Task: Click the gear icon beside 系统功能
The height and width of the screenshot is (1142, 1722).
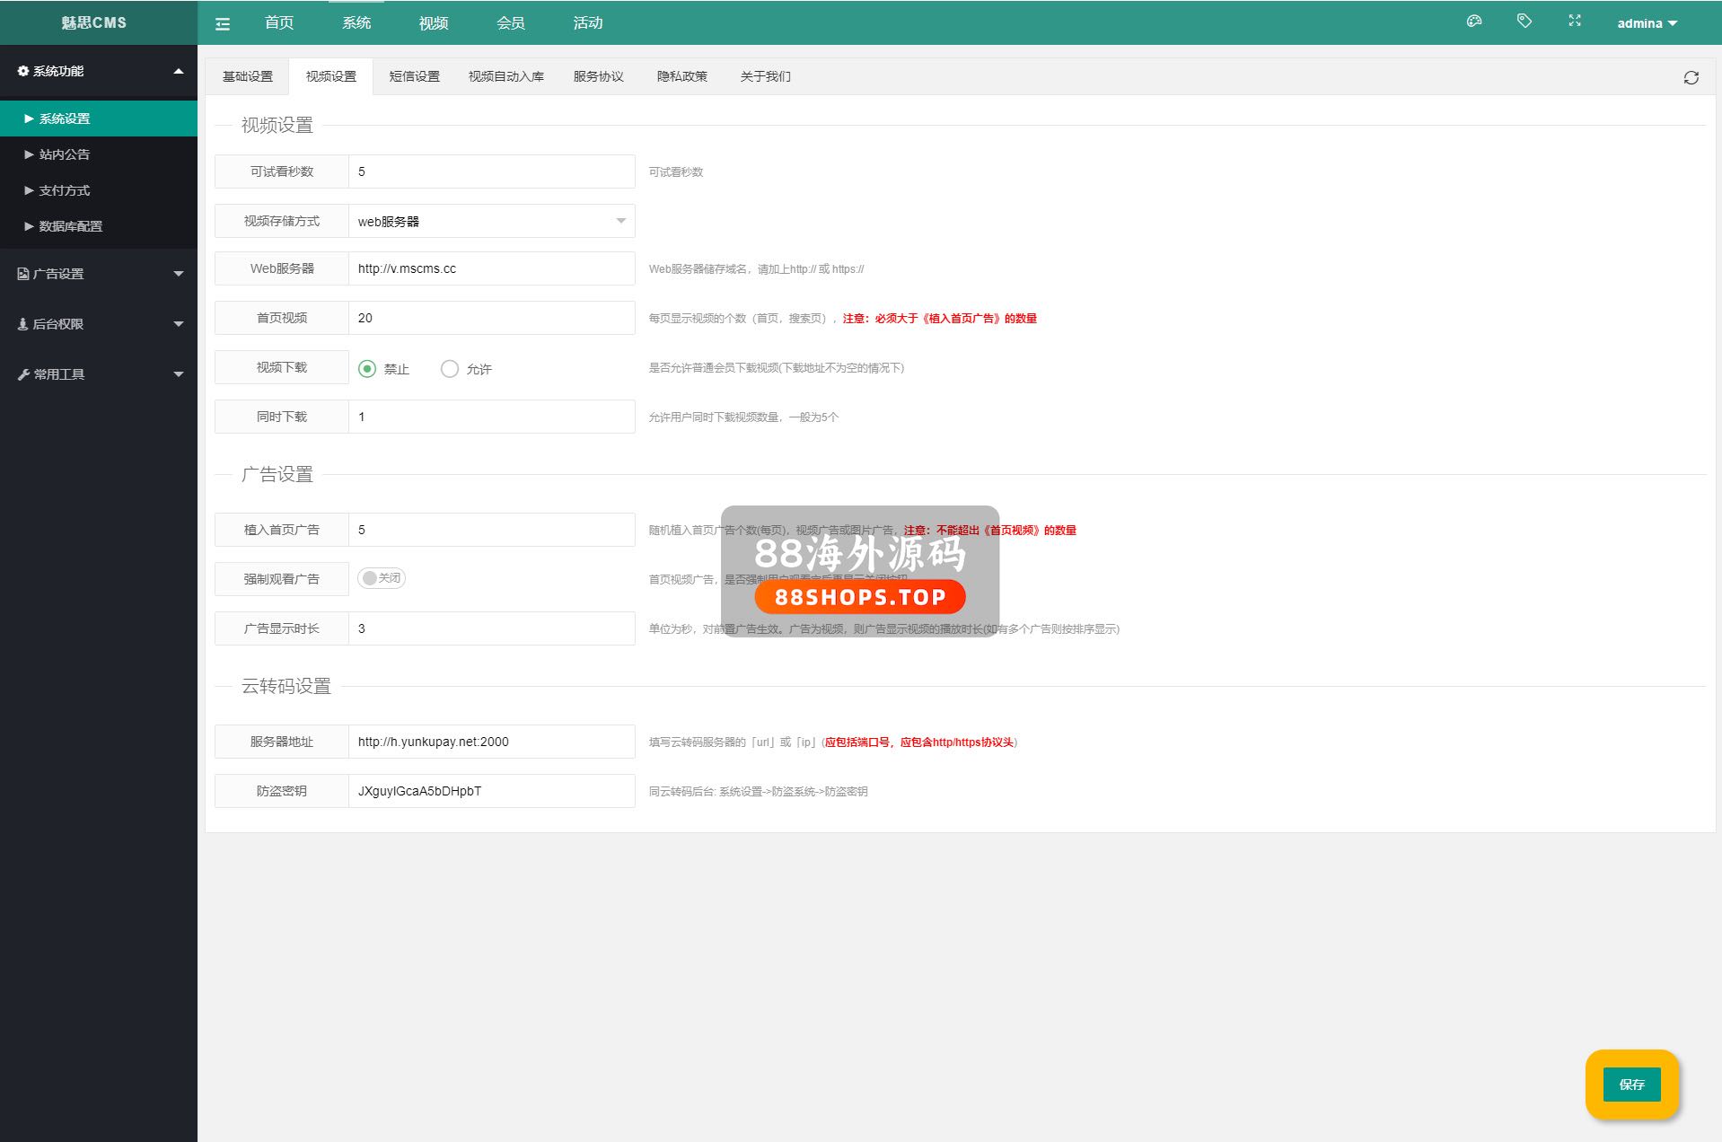Action: tap(23, 71)
